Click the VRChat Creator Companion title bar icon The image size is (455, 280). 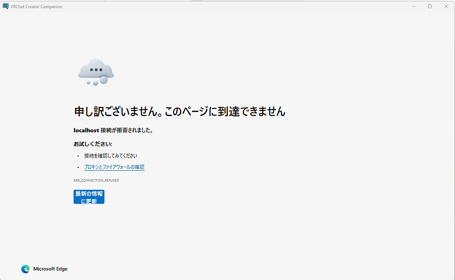pyautogui.click(x=7, y=6)
